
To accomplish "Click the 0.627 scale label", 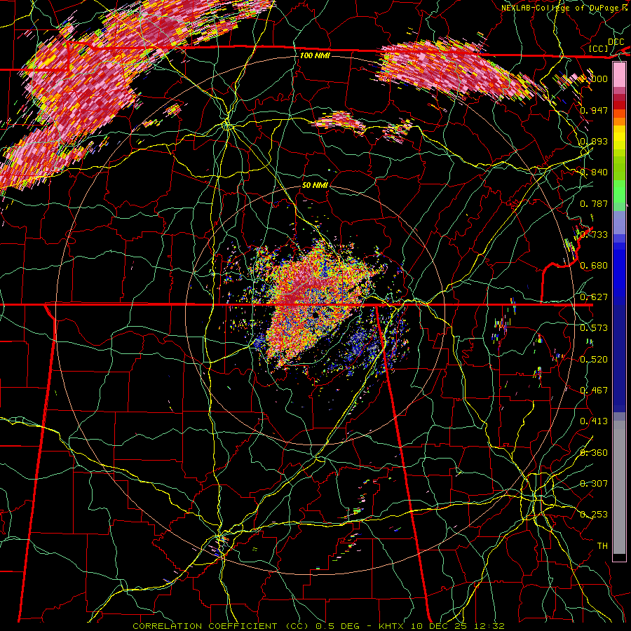I will pyautogui.click(x=594, y=297).
